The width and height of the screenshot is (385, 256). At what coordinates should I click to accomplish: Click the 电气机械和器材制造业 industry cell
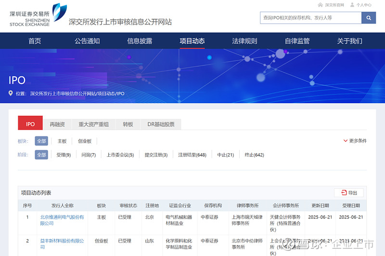pos(179,220)
